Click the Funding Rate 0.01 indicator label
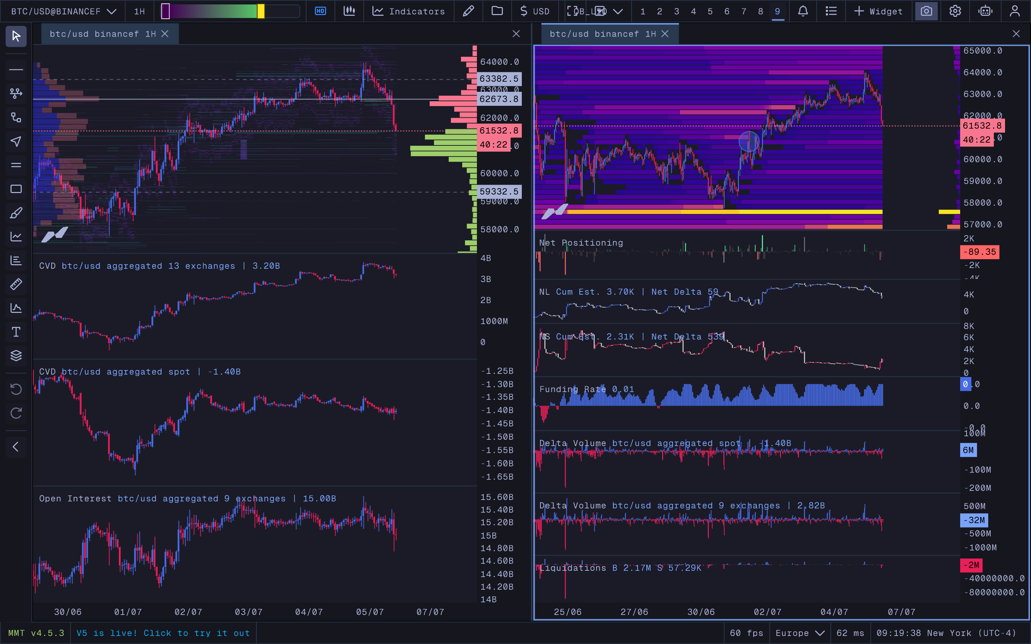Screen dimensions: 1031x644 click(x=587, y=389)
